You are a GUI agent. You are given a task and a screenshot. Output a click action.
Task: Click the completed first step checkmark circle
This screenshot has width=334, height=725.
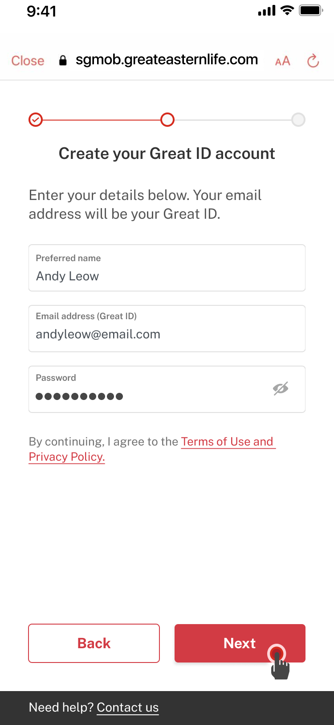pos(36,120)
